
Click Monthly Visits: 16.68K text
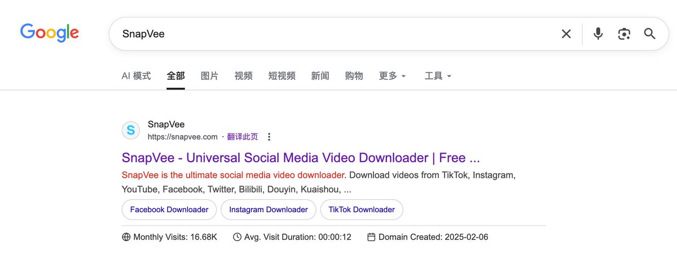coord(175,237)
